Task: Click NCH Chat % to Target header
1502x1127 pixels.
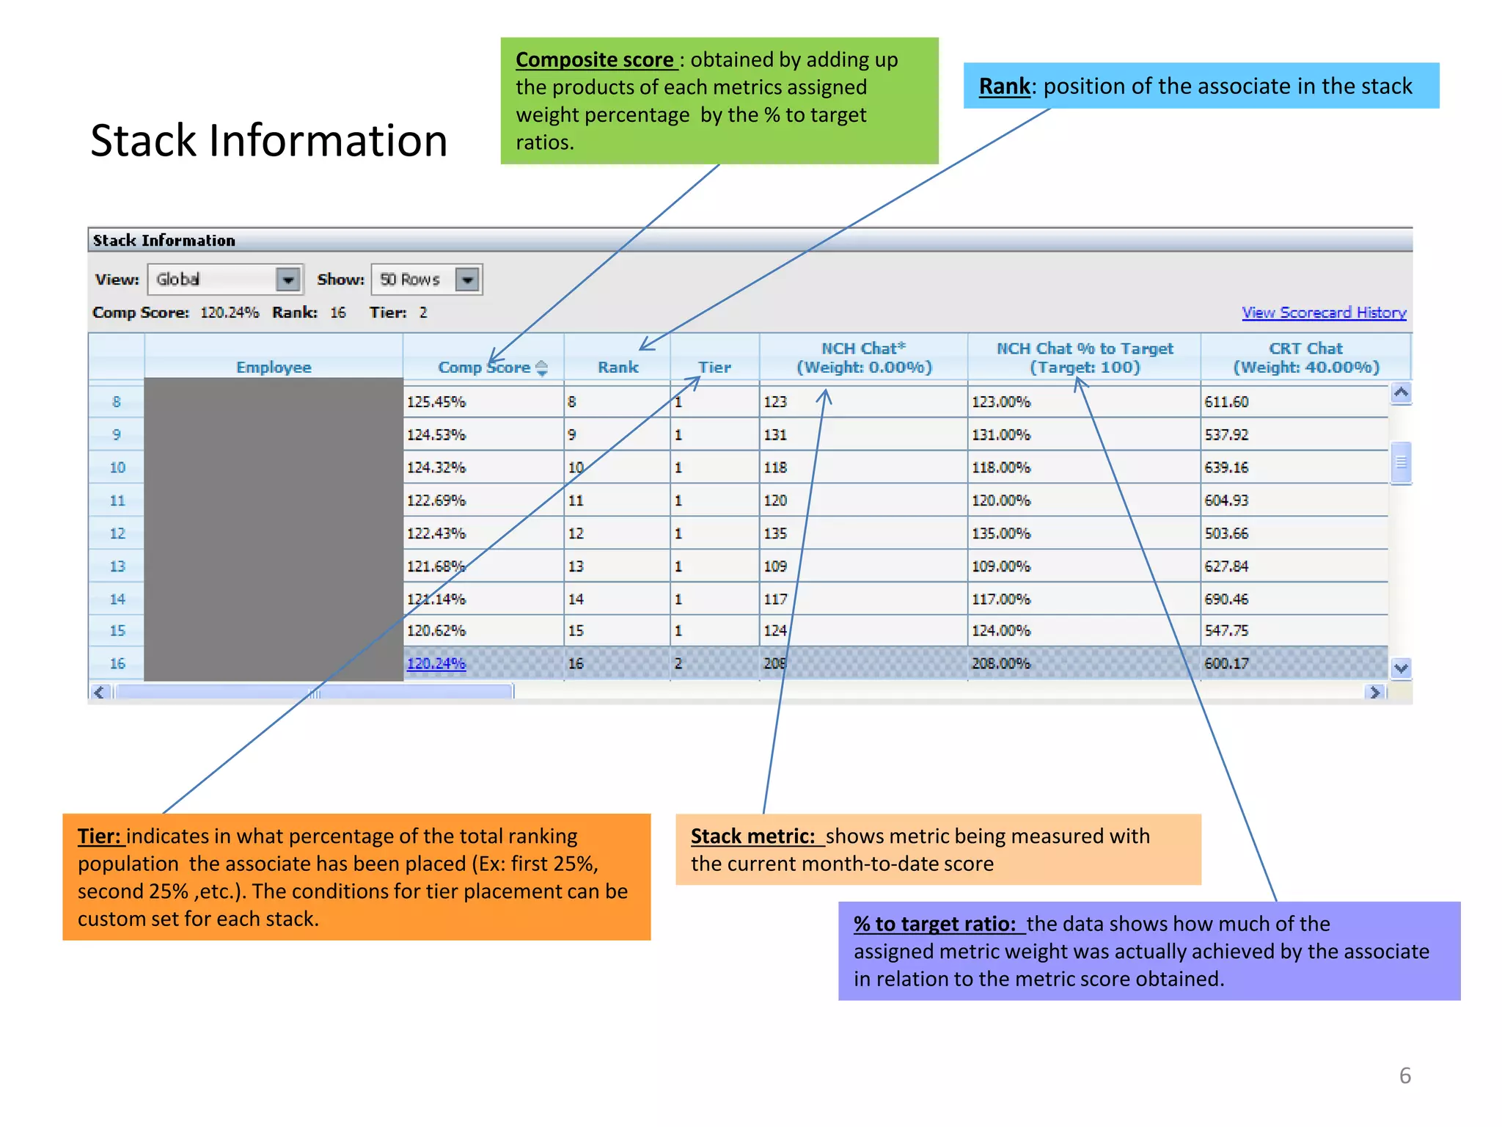Action: coord(1085,357)
